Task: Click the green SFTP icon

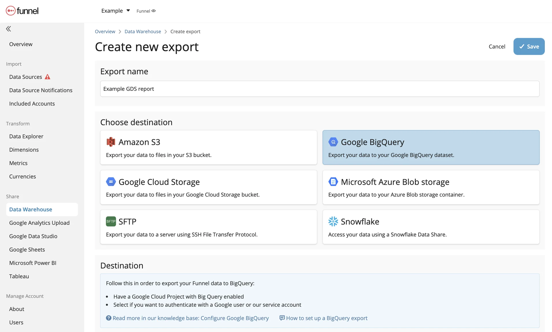Action: pyautogui.click(x=111, y=221)
